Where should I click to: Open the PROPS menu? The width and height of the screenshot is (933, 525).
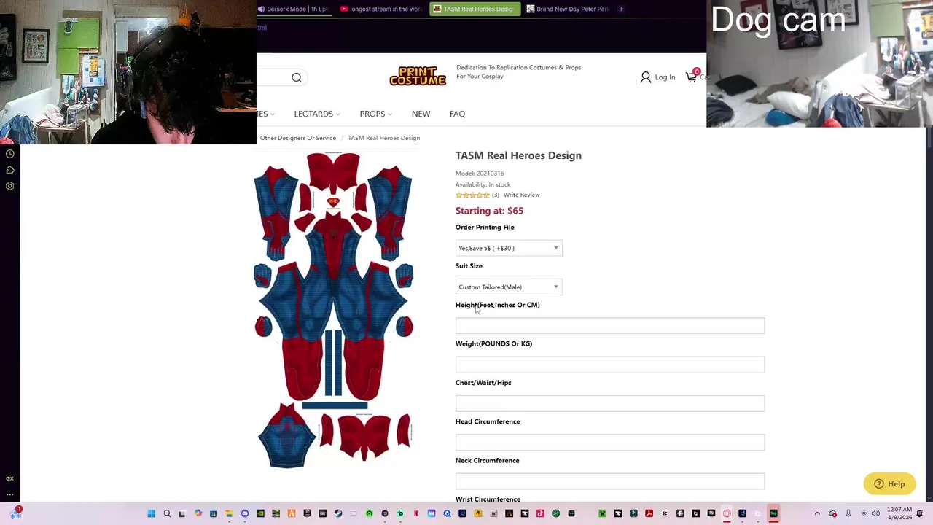click(375, 114)
